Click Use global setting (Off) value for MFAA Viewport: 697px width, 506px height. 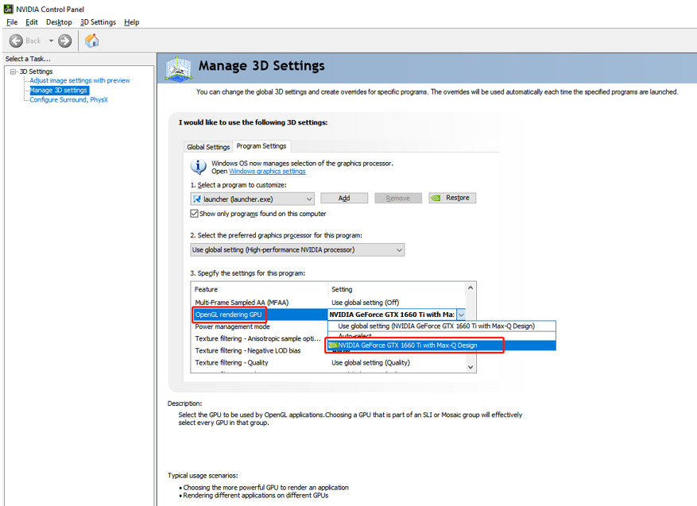(366, 303)
